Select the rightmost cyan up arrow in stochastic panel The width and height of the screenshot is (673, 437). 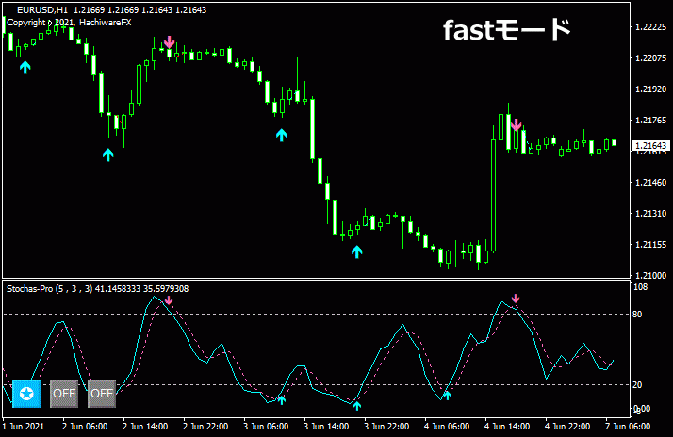[448, 395]
